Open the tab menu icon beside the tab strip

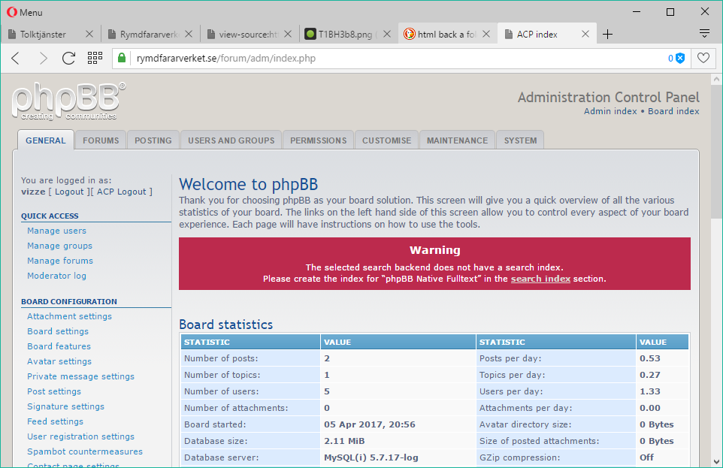pyautogui.click(x=704, y=33)
